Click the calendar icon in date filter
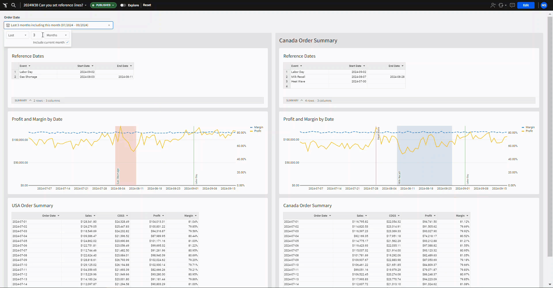553x288 pixels. pos(8,25)
